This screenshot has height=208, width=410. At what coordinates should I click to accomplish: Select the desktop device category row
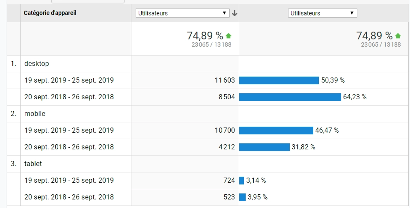coord(37,63)
